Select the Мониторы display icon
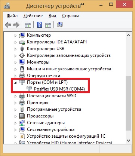135x156 pixels. (22, 62)
